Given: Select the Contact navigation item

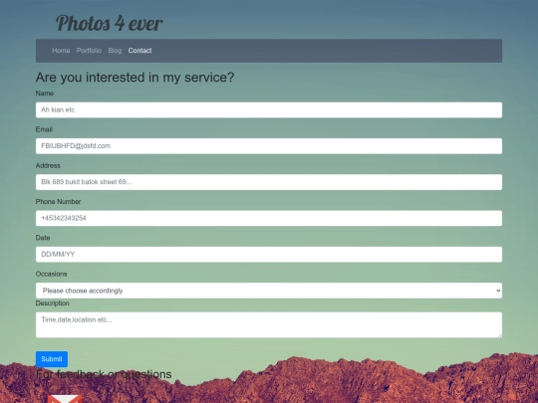Looking at the screenshot, I should pos(139,51).
